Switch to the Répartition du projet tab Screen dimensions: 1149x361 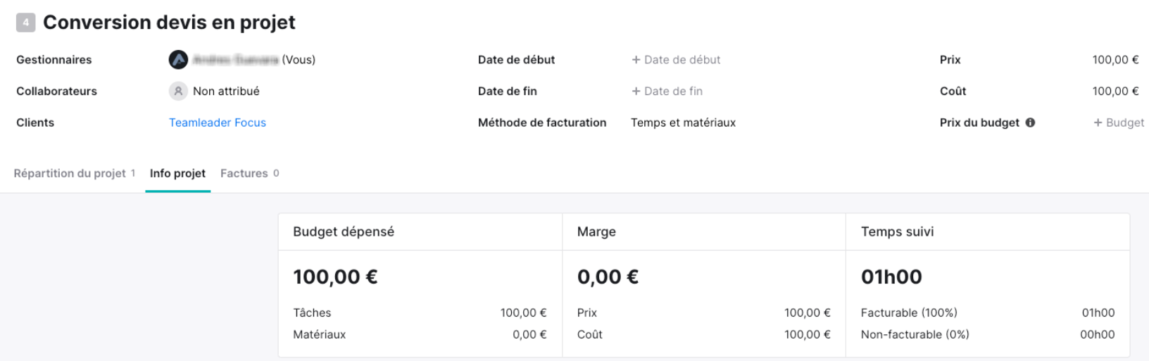tap(75, 173)
